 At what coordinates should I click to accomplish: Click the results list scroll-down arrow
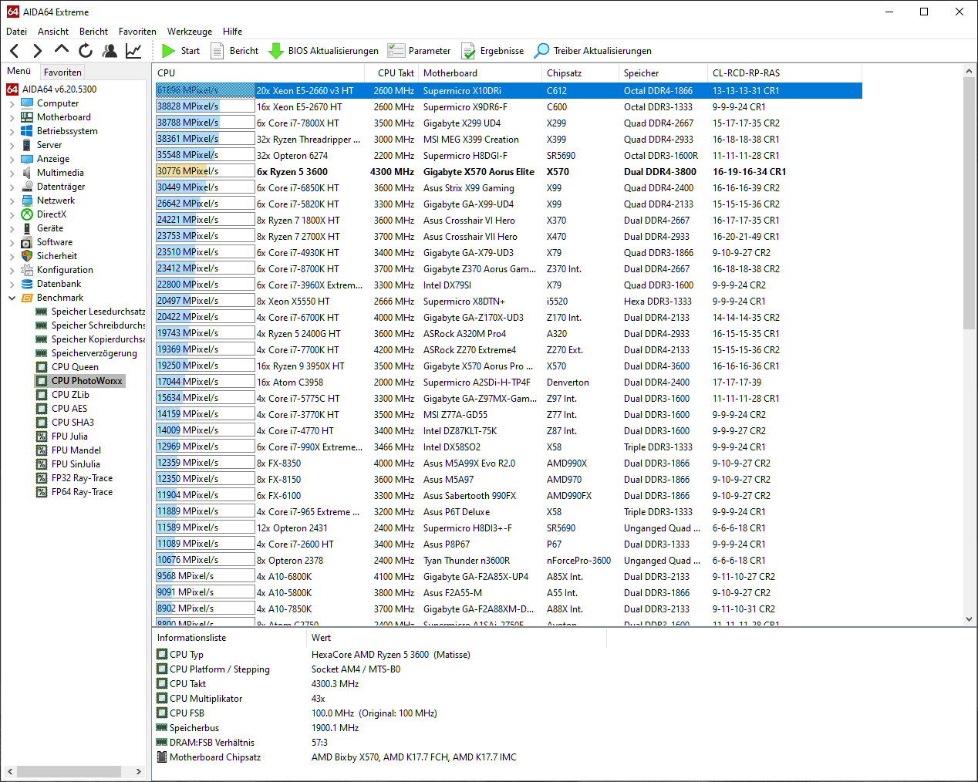coord(970,619)
